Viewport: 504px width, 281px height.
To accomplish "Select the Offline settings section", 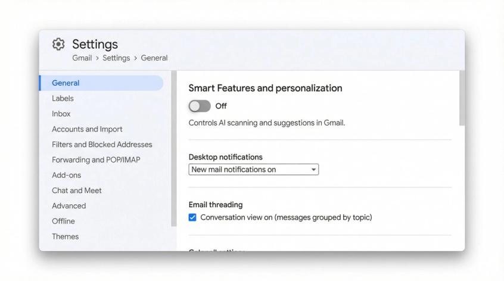I will coord(63,221).
